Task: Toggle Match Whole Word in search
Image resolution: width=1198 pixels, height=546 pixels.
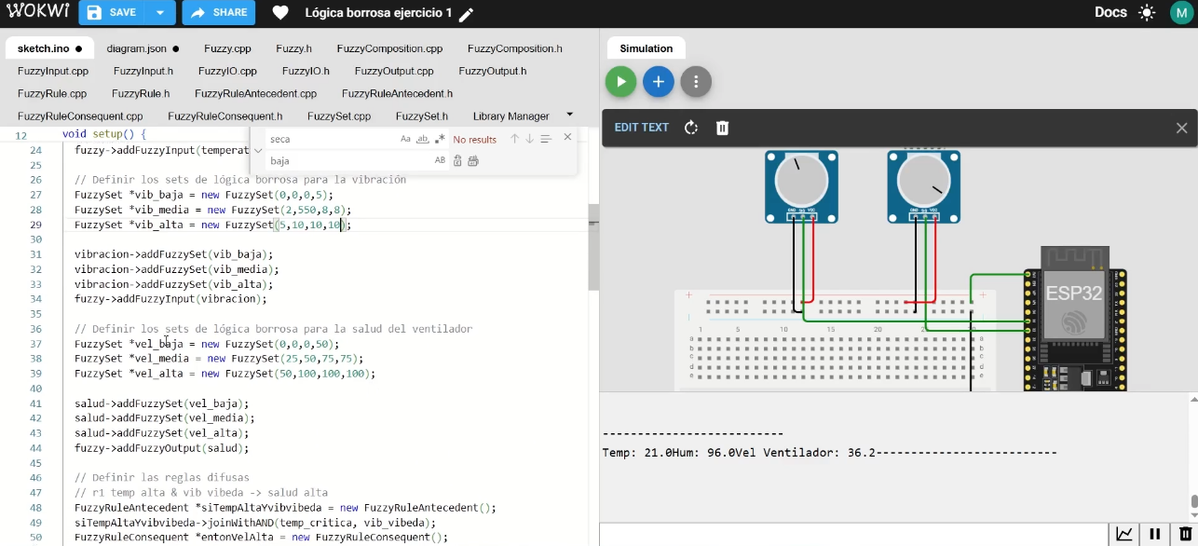Action: click(x=422, y=139)
